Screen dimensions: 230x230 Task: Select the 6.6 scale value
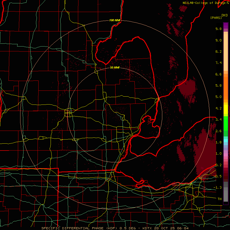(x=218, y=74)
